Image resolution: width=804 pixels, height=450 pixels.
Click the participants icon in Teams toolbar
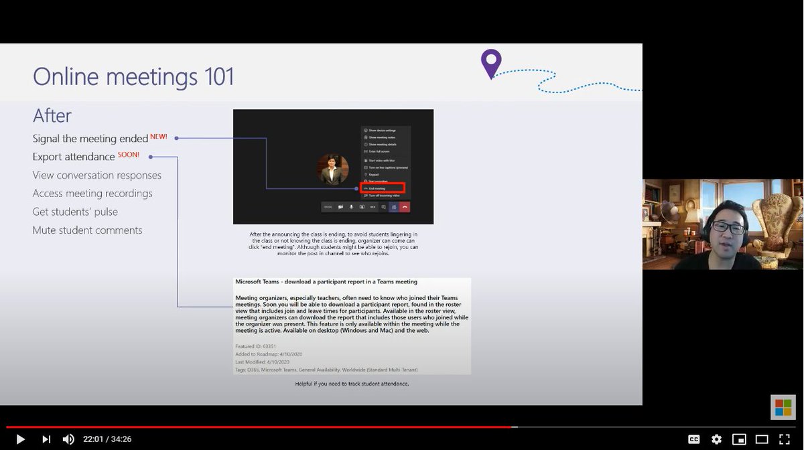pyautogui.click(x=394, y=207)
